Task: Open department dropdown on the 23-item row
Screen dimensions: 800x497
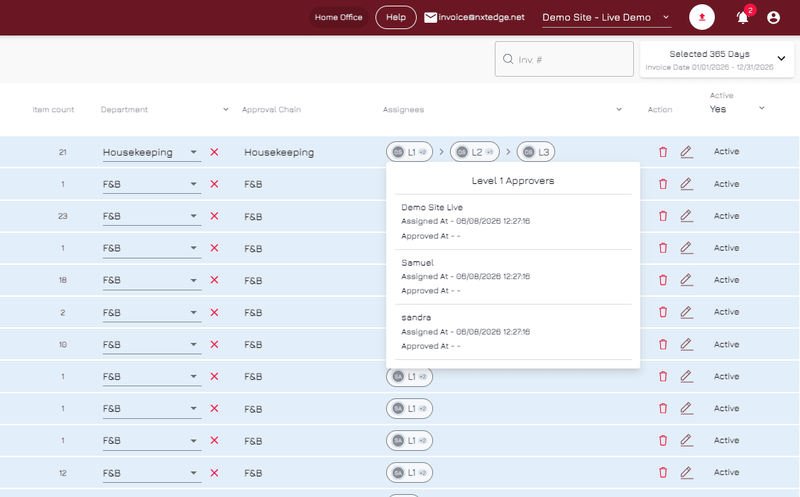Action: point(151,217)
